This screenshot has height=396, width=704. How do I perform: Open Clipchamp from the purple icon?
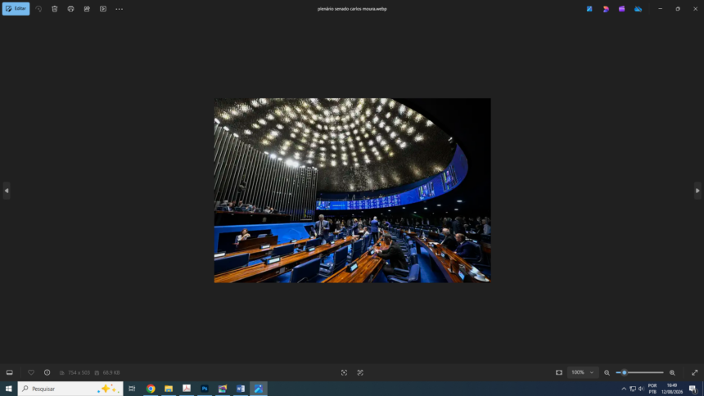(x=622, y=9)
